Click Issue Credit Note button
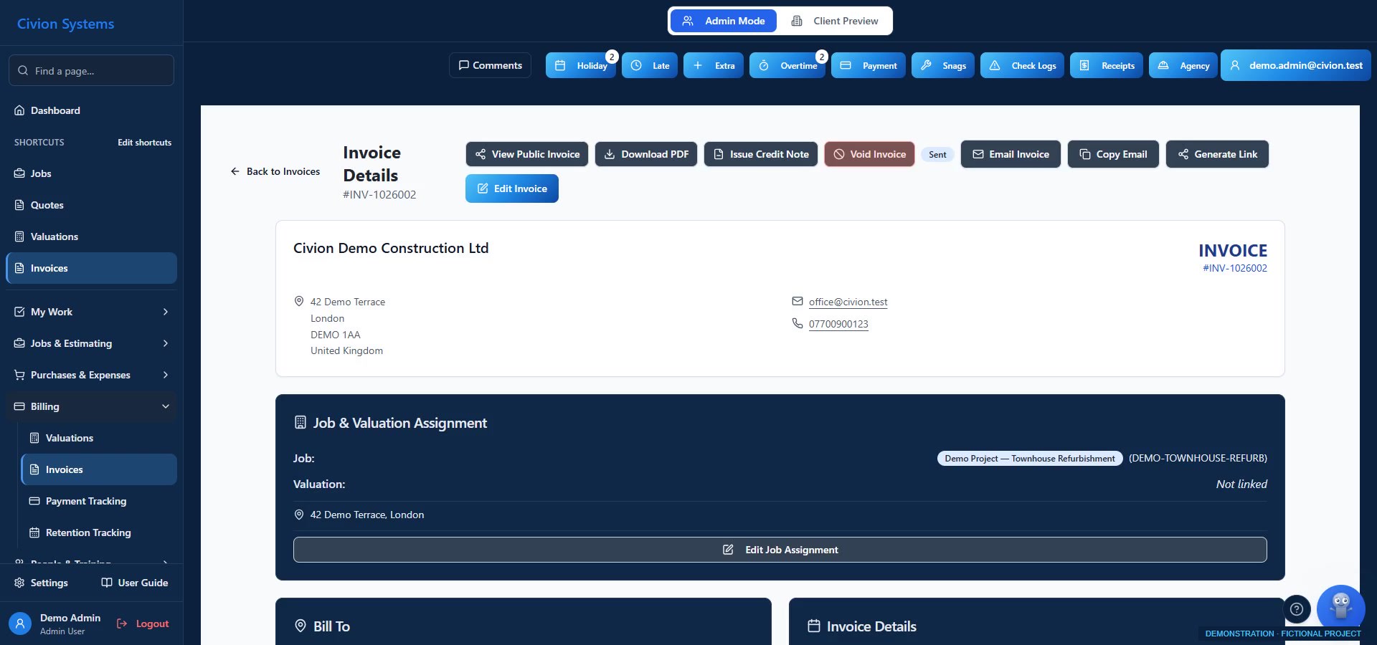Screen dimensions: 1377x645 click(x=761, y=154)
